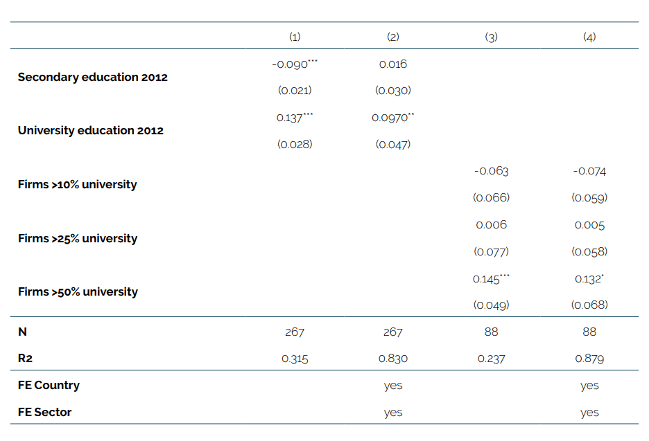
Task: Select the 'Firms >50% university' row label
Action: coord(77,291)
